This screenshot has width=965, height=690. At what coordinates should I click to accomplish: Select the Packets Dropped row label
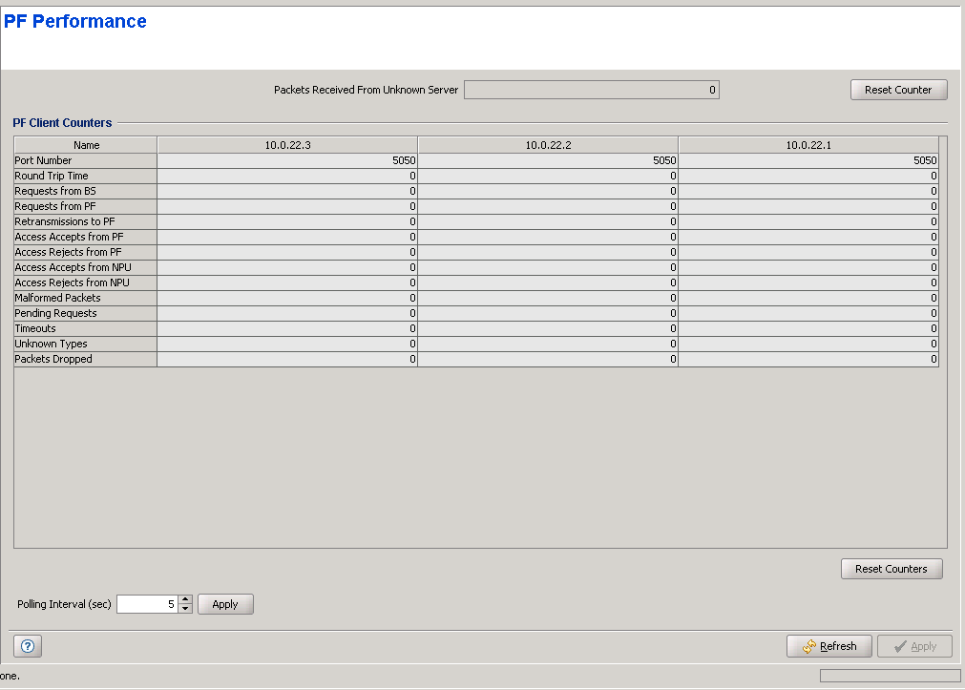click(85, 359)
